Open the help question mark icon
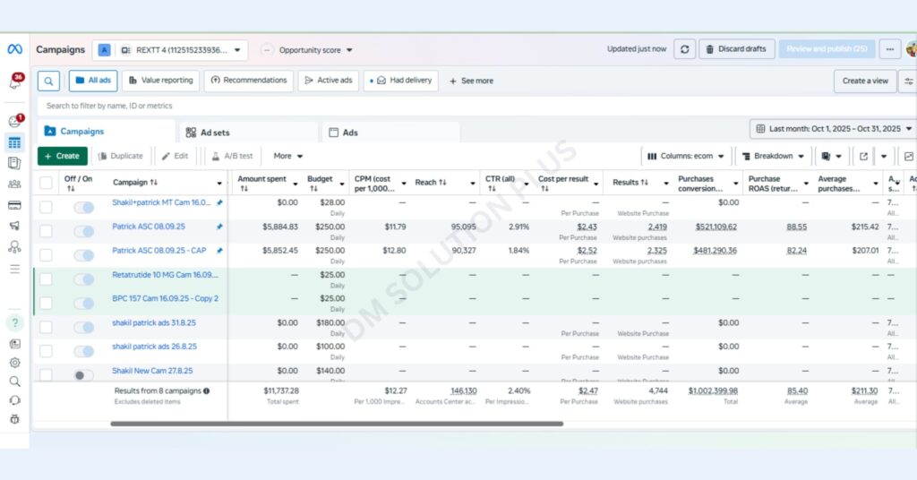917x480 pixels. (x=14, y=322)
